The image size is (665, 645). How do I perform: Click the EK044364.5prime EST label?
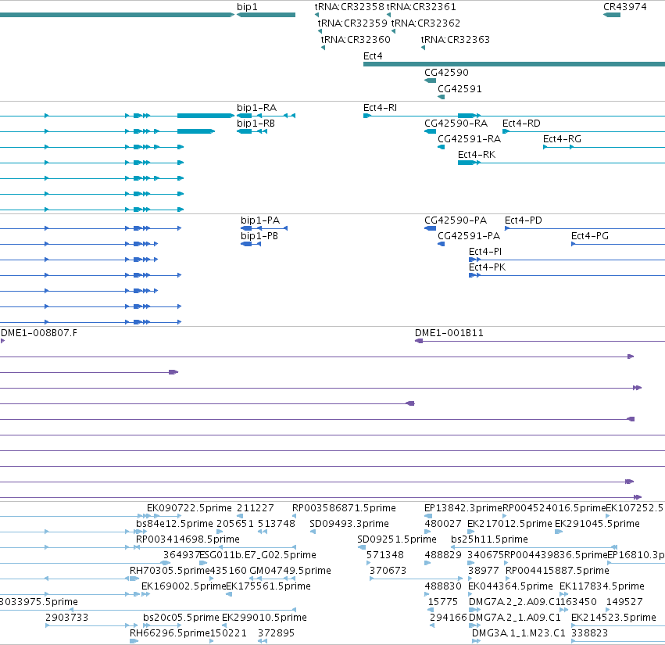click(x=510, y=586)
